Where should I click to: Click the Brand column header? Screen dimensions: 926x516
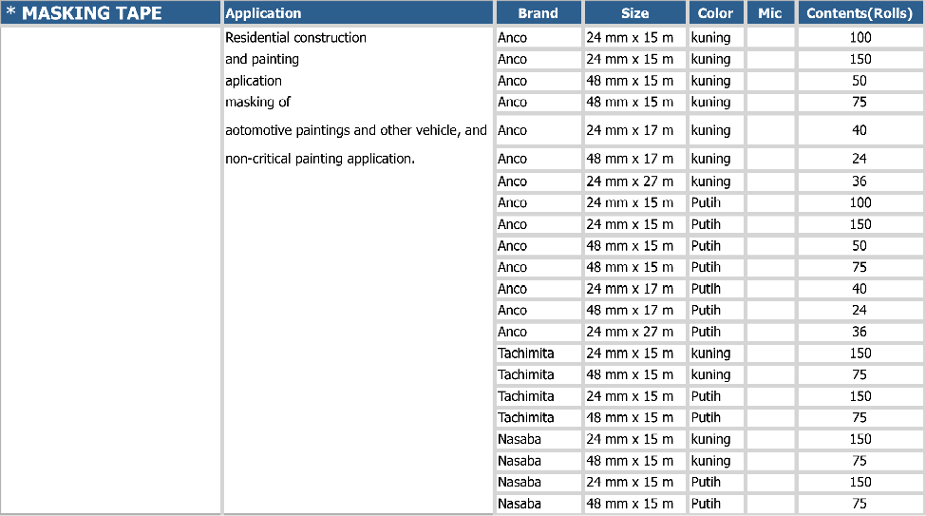click(538, 13)
